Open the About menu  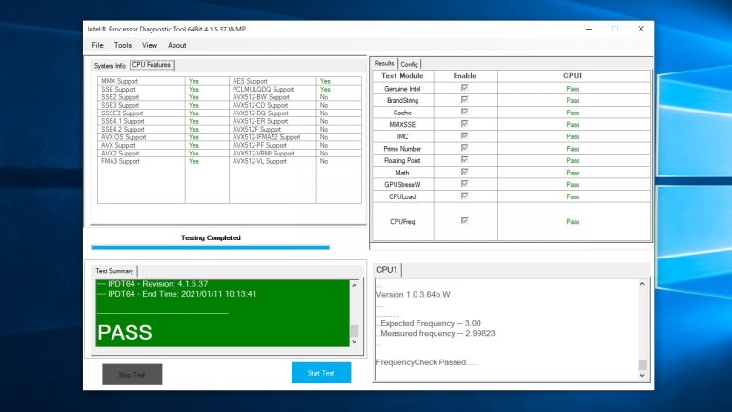pos(177,46)
